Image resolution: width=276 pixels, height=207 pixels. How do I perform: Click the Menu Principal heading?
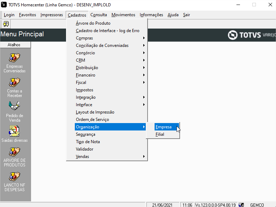(22, 34)
